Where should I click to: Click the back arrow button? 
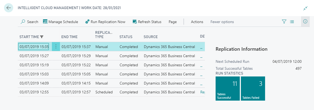(x=9, y=8)
